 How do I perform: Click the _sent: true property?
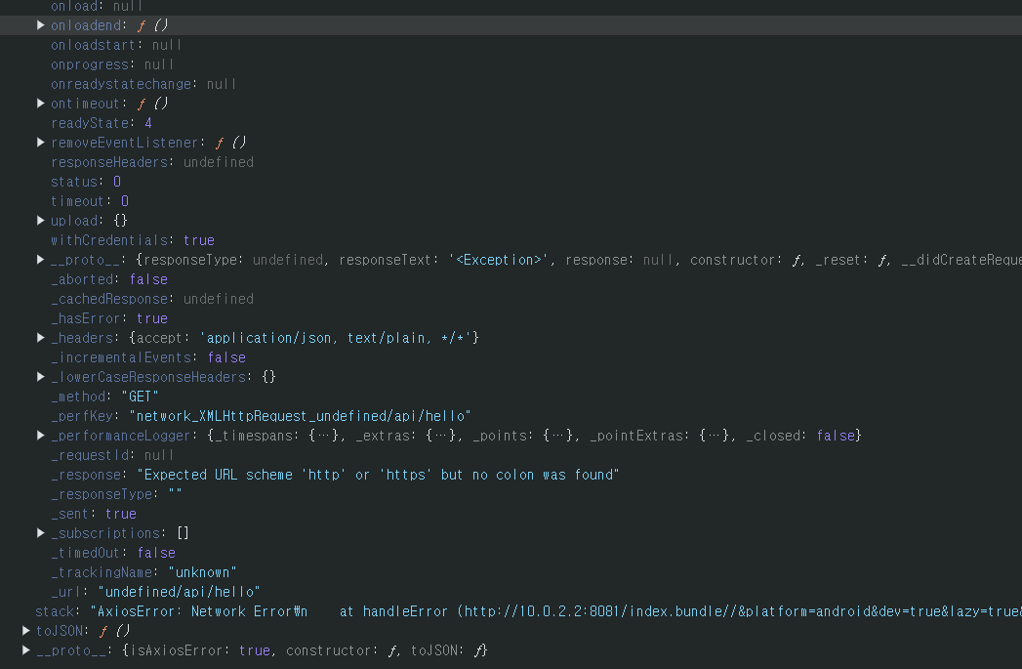click(94, 515)
